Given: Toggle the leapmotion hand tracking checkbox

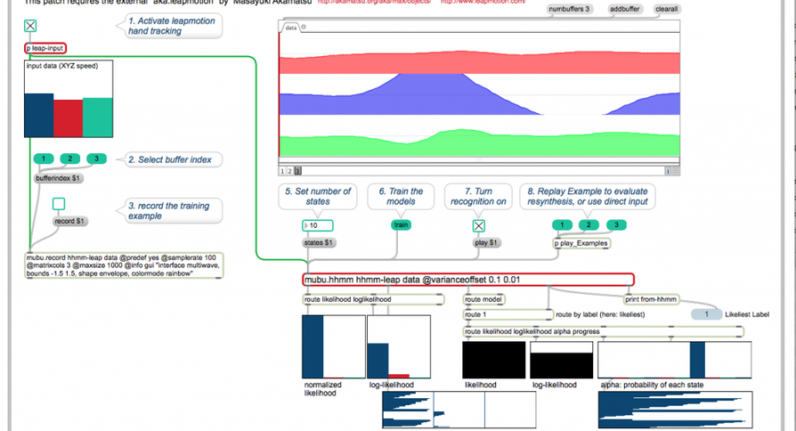Looking at the screenshot, I should click(30, 26).
